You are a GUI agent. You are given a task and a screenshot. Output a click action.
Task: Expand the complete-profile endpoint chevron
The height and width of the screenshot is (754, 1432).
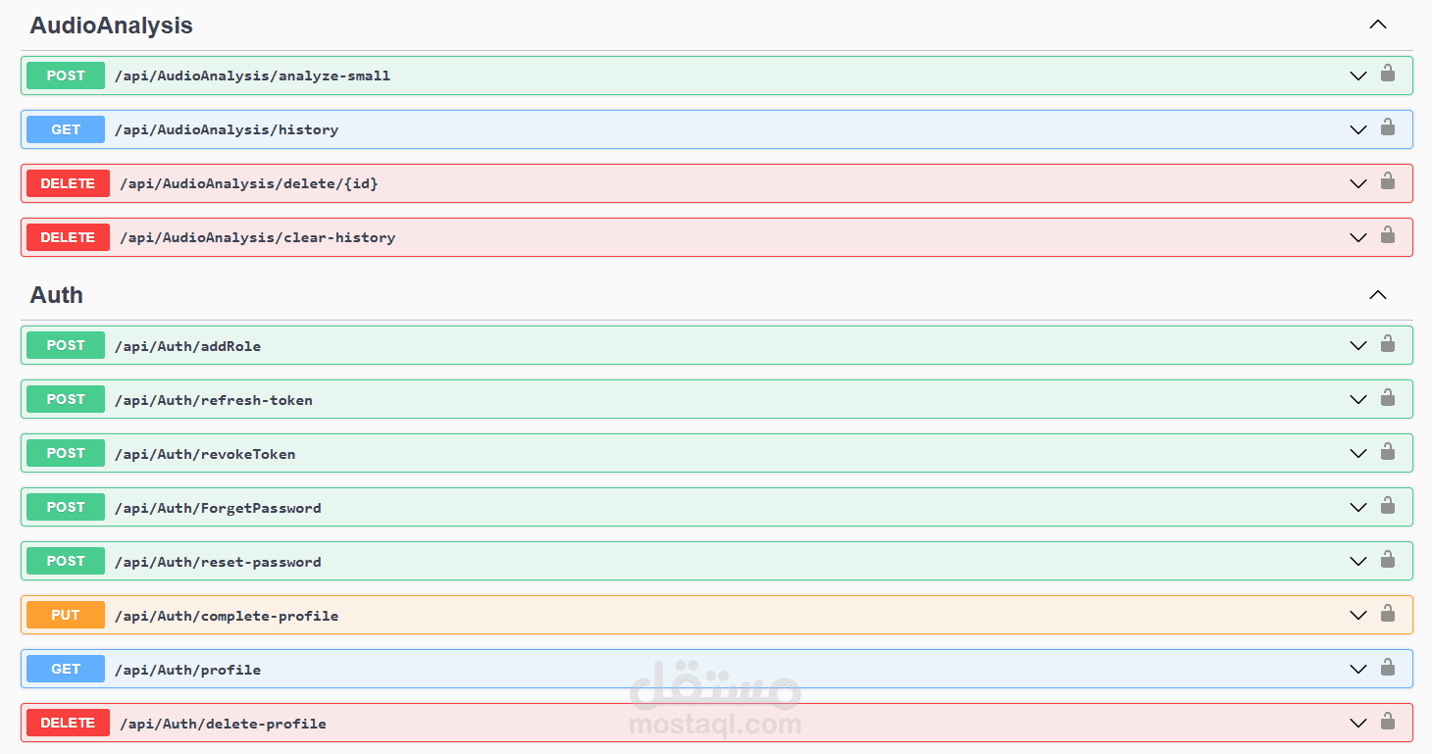point(1358,615)
